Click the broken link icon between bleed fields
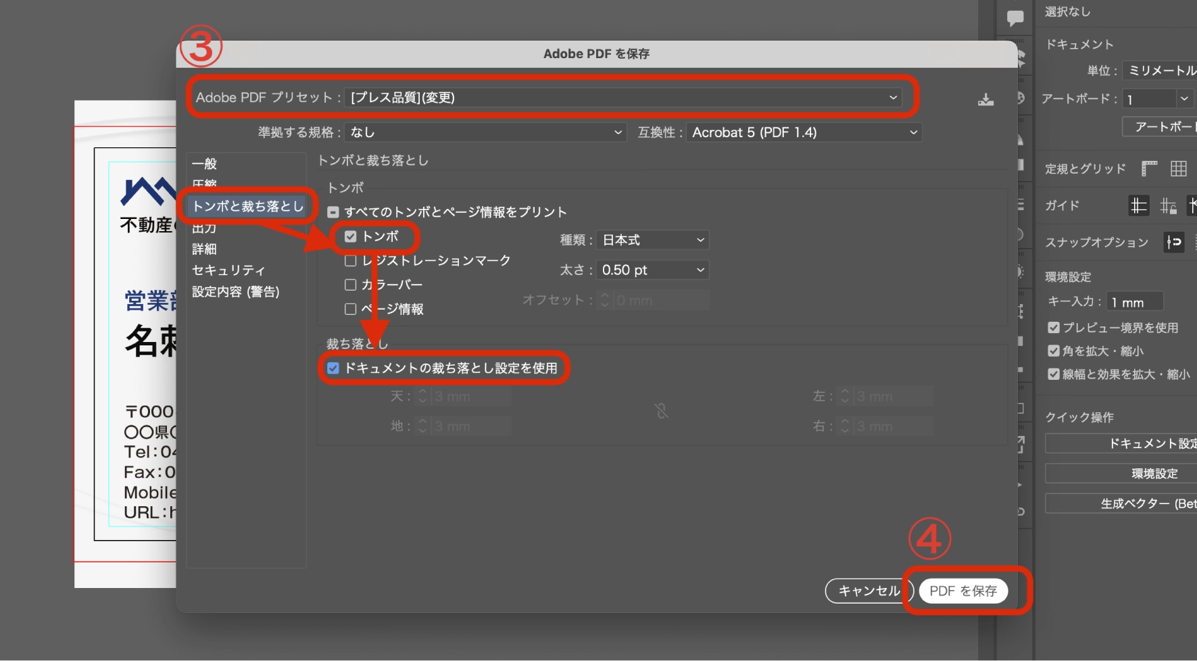 click(x=661, y=411)
